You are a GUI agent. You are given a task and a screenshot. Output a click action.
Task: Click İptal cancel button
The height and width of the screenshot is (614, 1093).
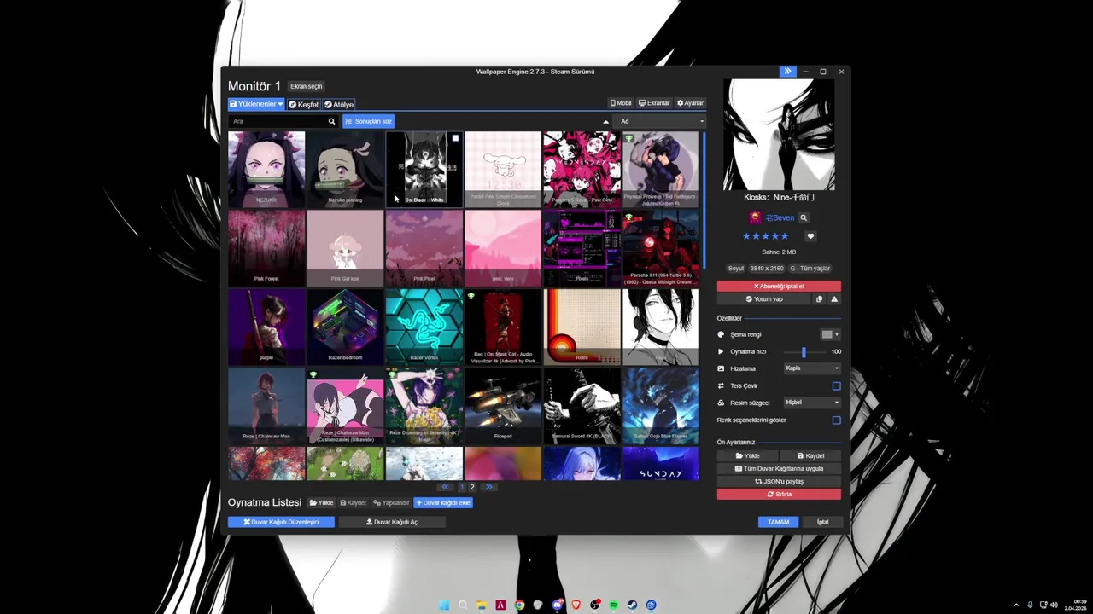click(x=822, y=522)
